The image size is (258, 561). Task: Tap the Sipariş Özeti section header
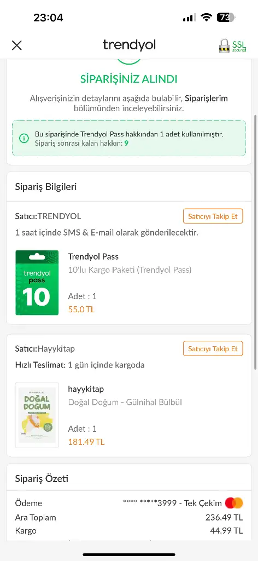point(42,479)
